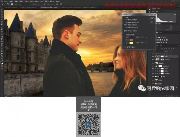Select the Move tool
Screen dimensions: 180x137
point(2,10)
